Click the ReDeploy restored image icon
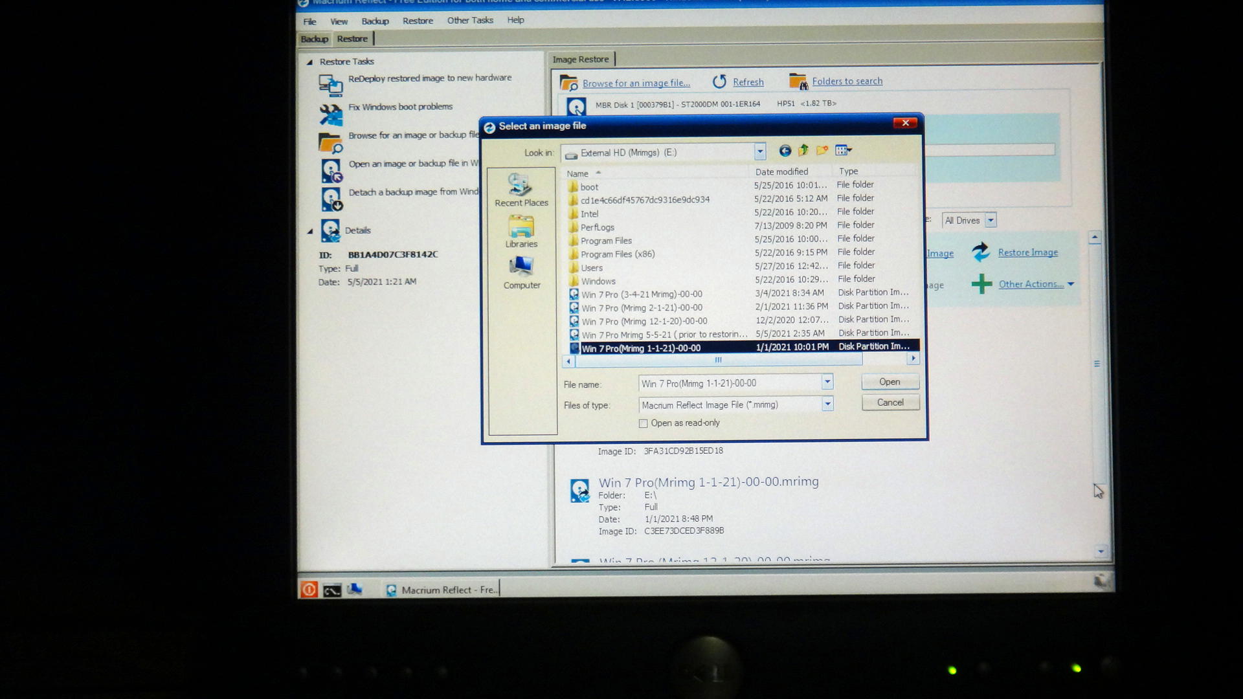 331,85
